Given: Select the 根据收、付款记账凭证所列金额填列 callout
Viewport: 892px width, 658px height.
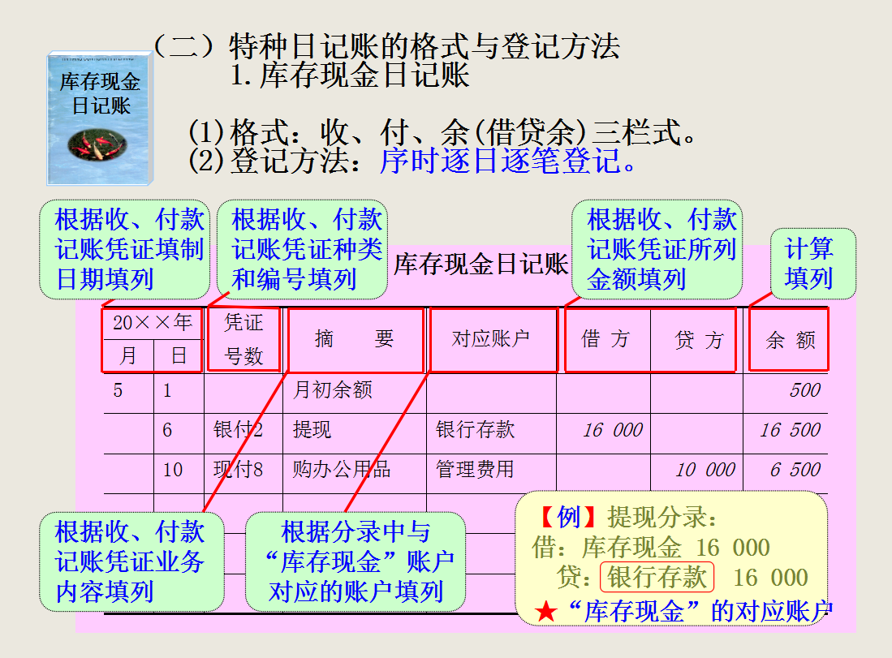Looking at the screenshot, I should click(658, 248).
